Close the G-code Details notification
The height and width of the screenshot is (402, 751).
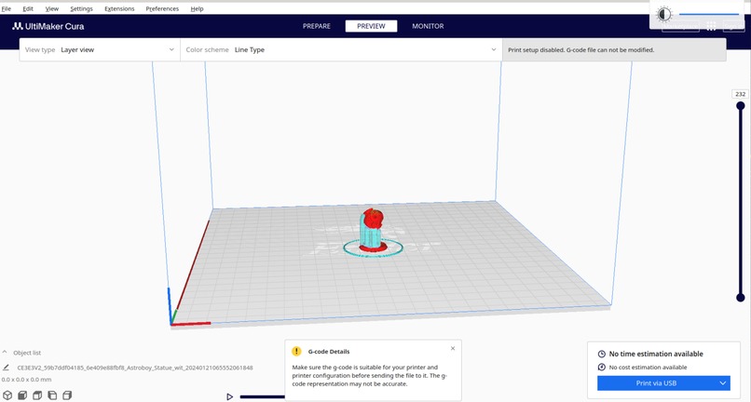[453, 348]
